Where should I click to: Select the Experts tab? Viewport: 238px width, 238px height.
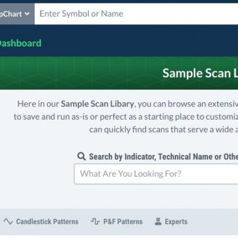point(171,221)
